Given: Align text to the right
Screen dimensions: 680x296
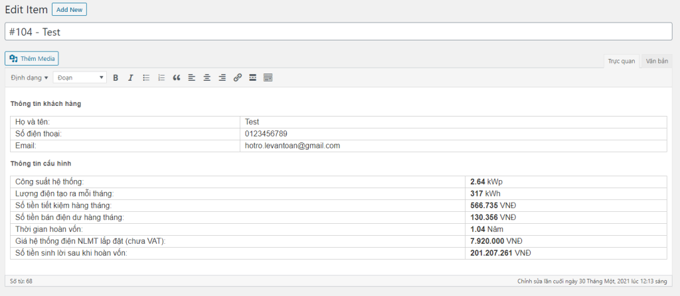Looking at the screenshot, I should click(x=222, y=77).
